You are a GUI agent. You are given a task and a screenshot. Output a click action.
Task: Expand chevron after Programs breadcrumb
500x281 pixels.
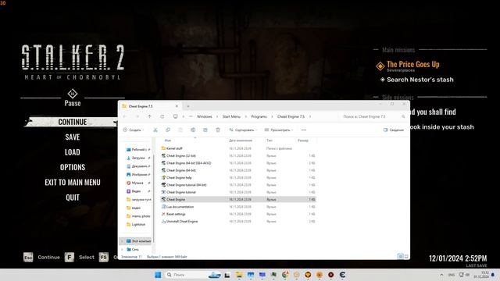pyautogui.click(x=272, y=116)
